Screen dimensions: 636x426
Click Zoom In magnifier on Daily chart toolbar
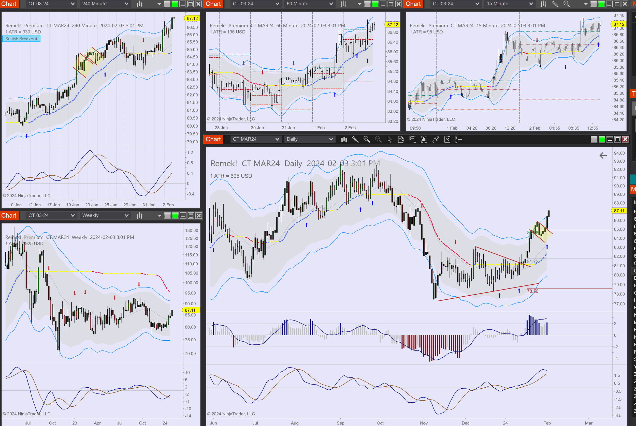pos(367,139)
